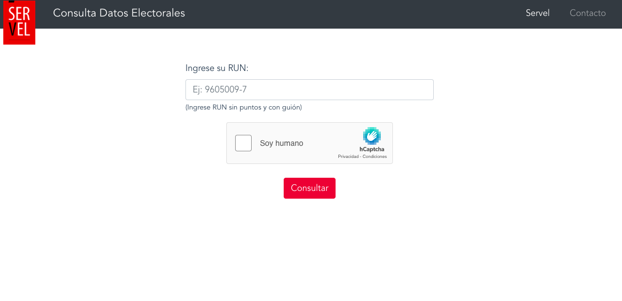The height and width of the screenshot is (301, 622).
Task: Click the hCaptcha hand logo icon
Action: pos(372,136)
